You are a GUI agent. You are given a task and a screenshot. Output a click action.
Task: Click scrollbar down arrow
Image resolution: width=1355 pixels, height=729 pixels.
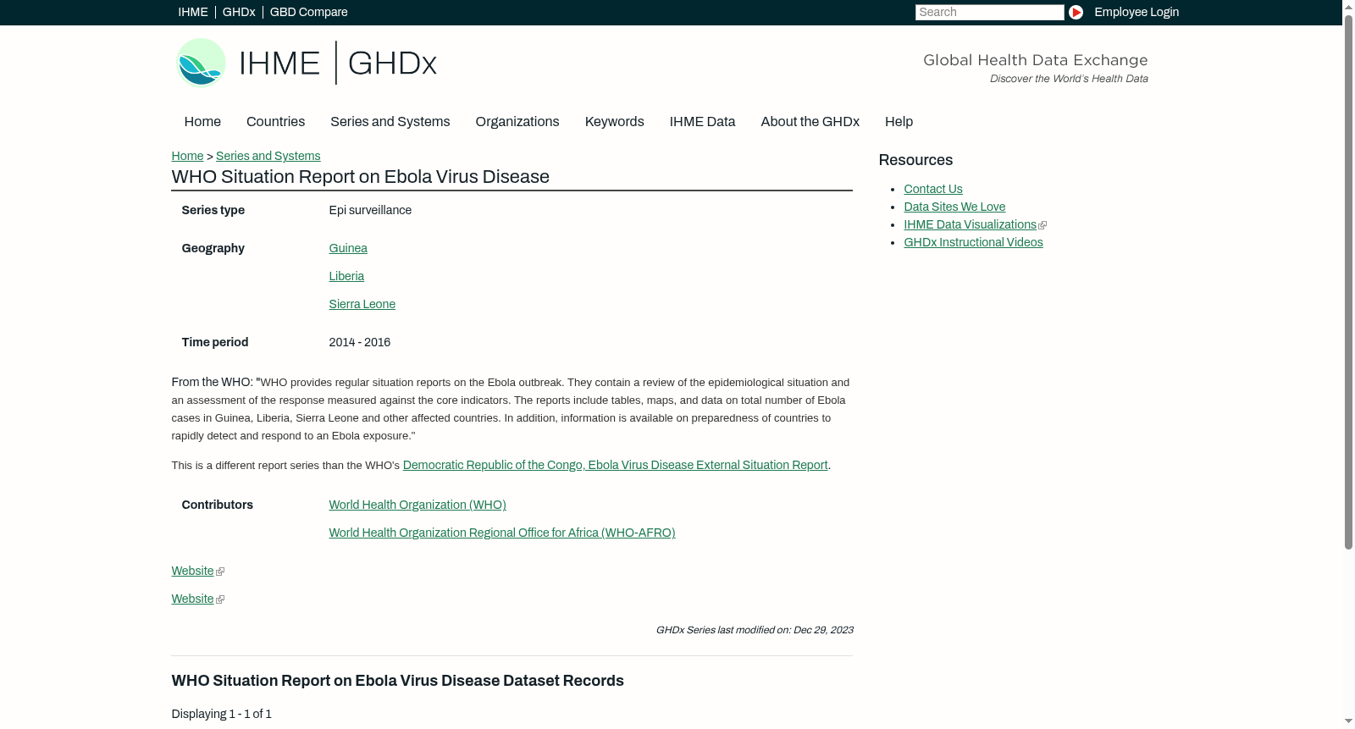pos(1348,721)
